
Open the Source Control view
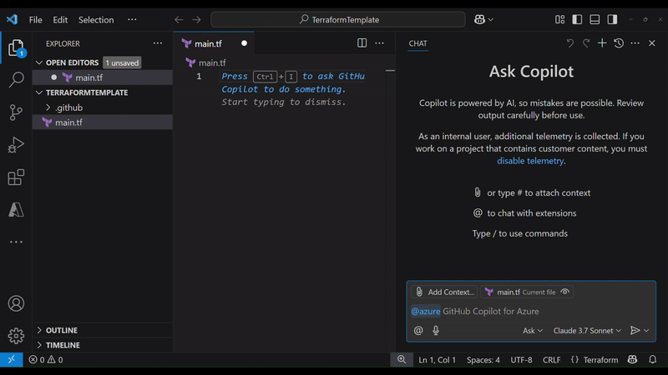[x=16, y=112]
